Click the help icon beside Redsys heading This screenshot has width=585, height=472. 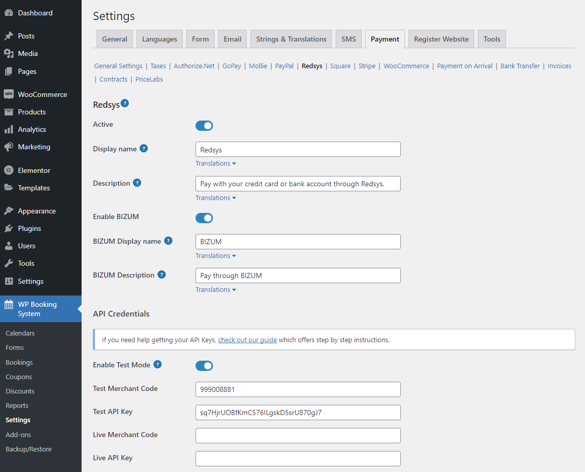125,103
